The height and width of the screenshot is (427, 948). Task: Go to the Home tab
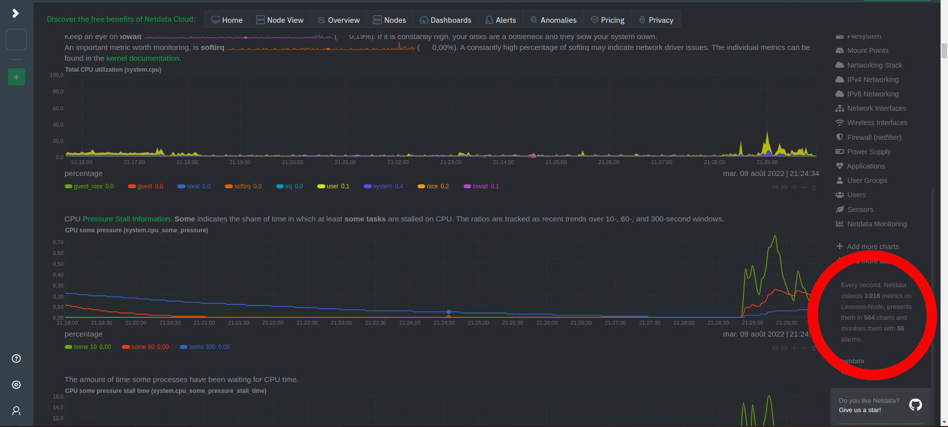point(227,20)
